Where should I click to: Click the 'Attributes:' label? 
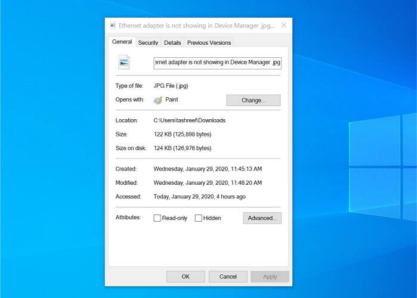[x=128, y=218]
